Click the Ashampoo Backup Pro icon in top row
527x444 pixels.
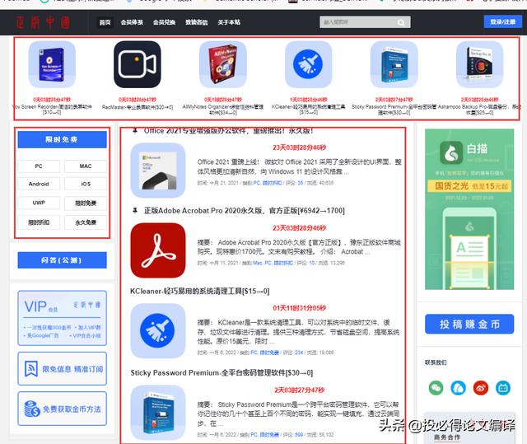tap(479, 63)
